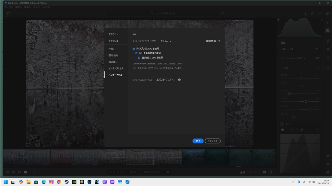Viewport: 332px width, 186px height.
Task: Open the help question mark icon
Action: [320, 14]
